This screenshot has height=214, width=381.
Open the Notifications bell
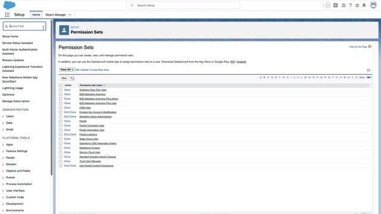coord(364,5)
